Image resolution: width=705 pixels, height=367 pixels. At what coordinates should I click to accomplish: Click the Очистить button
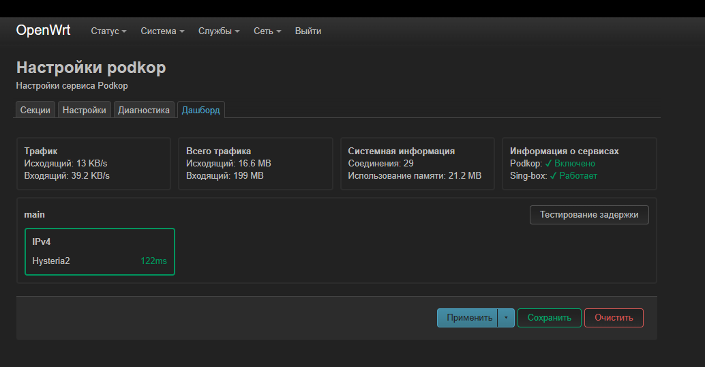pyautogui.click(x=614, y=317)
